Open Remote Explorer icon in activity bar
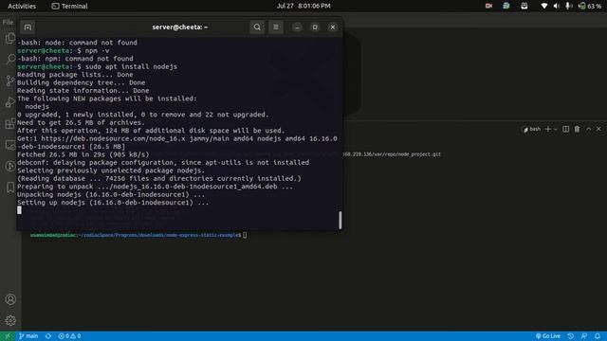The width and height of the screenshot is (607, 341). pyautogui.click(x=10, y=145)
